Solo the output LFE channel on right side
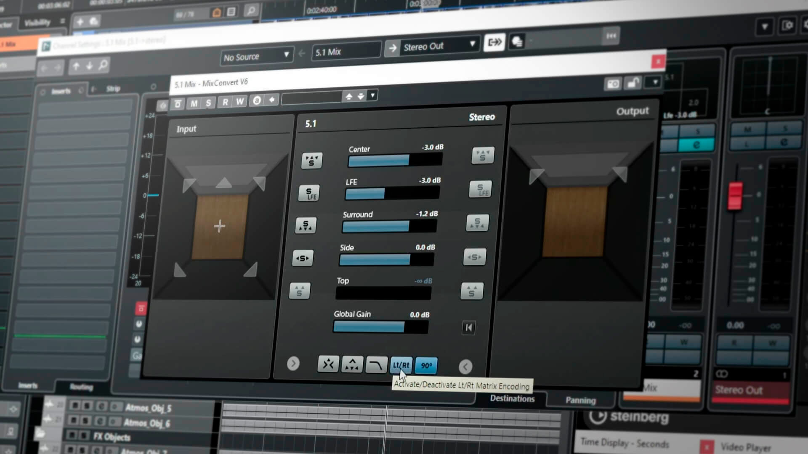This screenshot has width=808, height=454. click(x=480, y=190)
